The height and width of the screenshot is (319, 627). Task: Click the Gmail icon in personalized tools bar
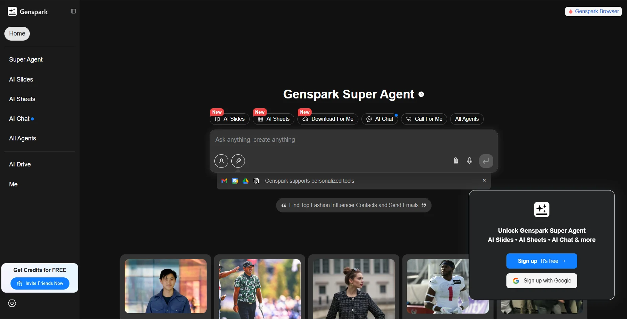pyautogui.click(x=224, y=181)
